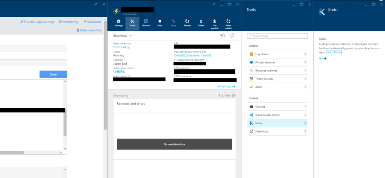This screenshot has width=385, height=178.
Task: Click the Search tools input field
Action: coord(277,36)
